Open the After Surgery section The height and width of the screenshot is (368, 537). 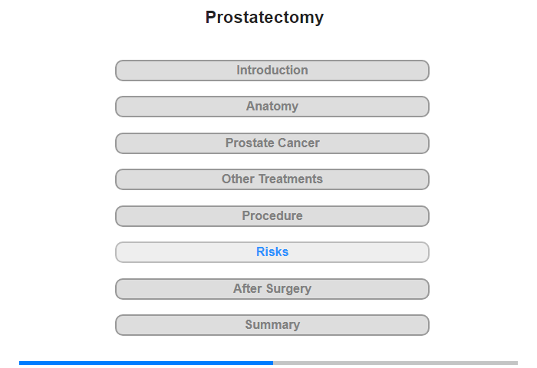click(x=272, y=289)
